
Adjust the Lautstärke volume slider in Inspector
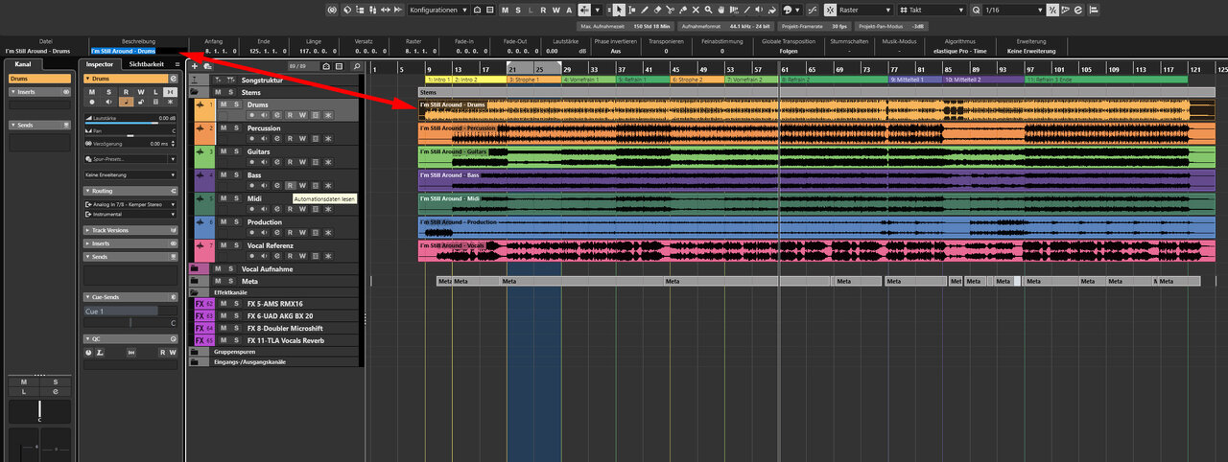tap(130, 123)
